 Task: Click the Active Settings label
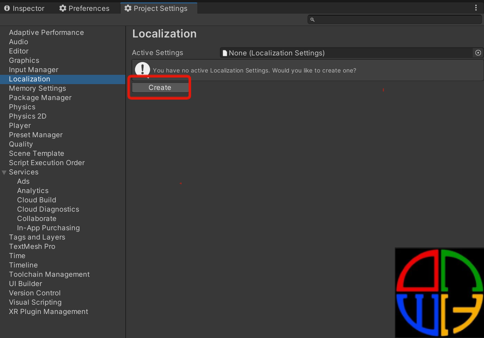pos(158,53)
